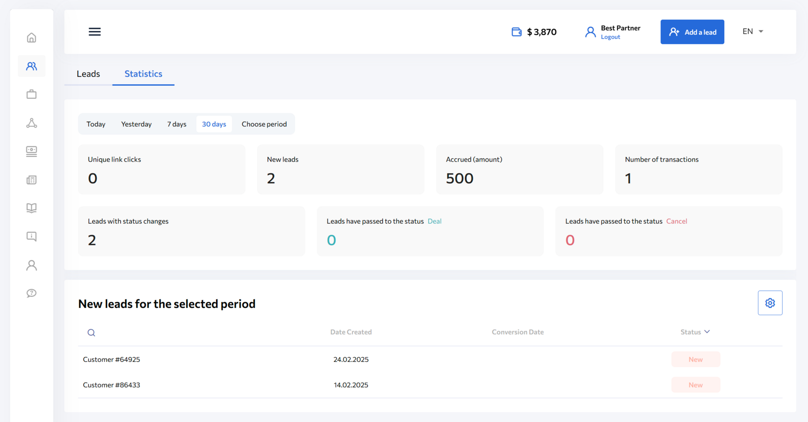
Task: Click the wallet balance icon
Action: click(517, 32)
